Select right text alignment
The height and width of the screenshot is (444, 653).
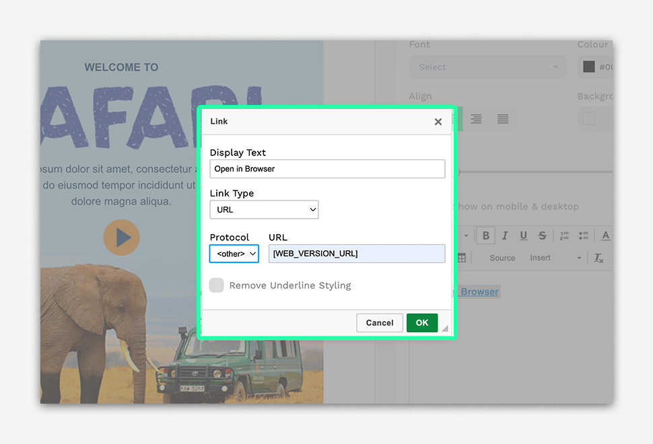pyautogui.click(x=476, y=119)
